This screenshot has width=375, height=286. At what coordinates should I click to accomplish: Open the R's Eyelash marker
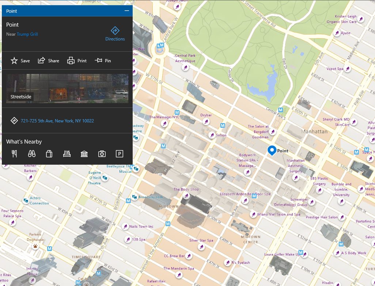pyautogui.click(x=228, y=263)
